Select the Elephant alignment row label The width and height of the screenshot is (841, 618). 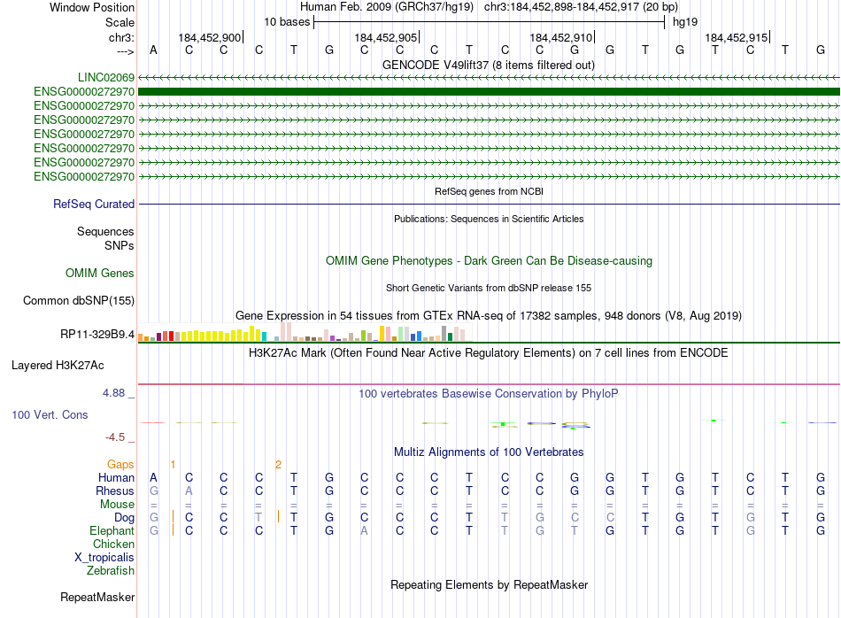coord(112,530)
